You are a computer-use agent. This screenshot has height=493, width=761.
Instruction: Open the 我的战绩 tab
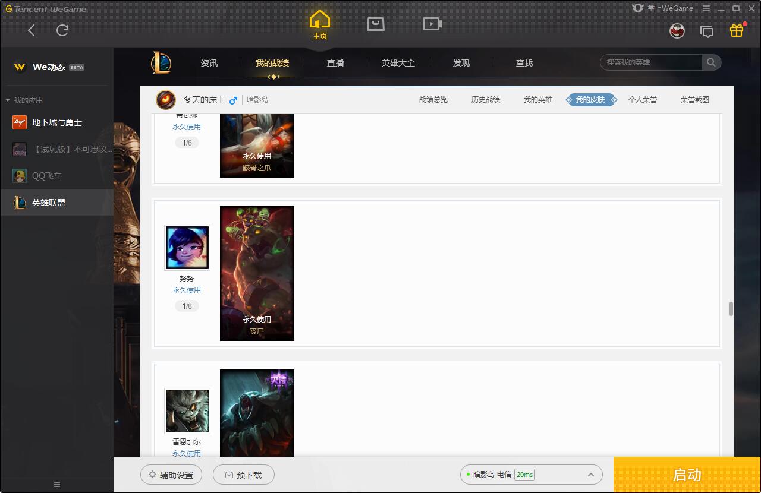272,63
